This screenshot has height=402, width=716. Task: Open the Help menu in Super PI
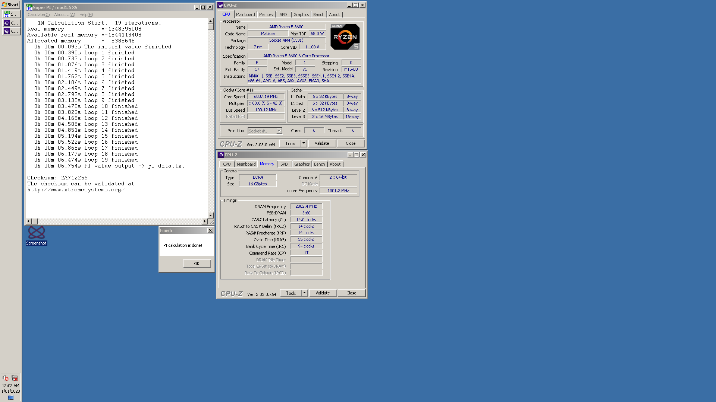pos(86,15)
